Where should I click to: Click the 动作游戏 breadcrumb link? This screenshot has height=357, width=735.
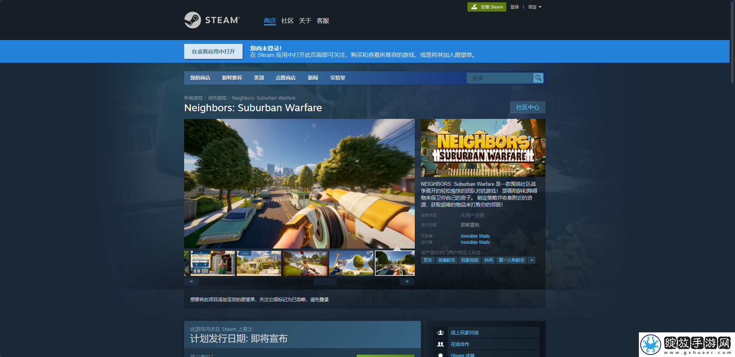tap(217, 98)
